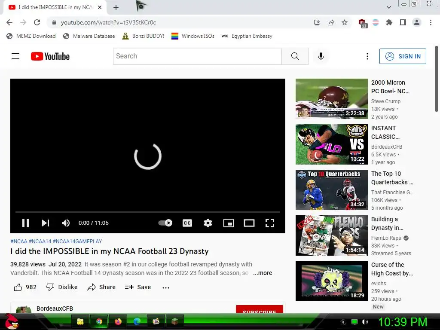The image size is (440, 330).
Task: Click the share page icon in address bar
Action: (331, 22)
